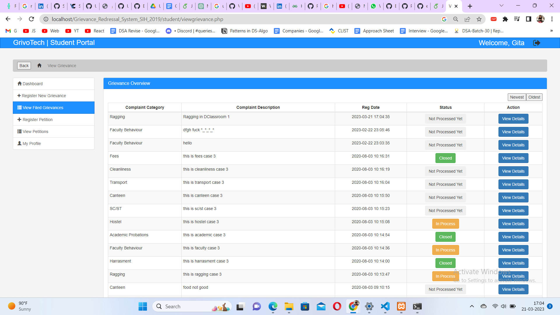This screenshot has width=560, height=315.
Task: Click the home breadcrumb icon
Action: (39, 65)
